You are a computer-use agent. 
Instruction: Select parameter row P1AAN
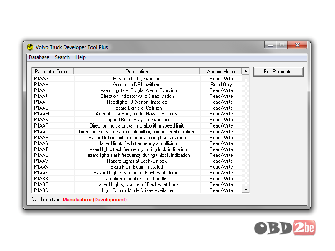click(x=137, y=120)
